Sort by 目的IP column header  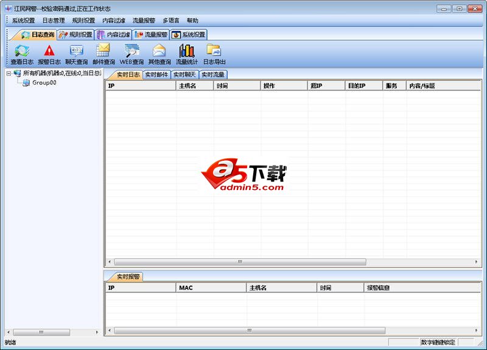[x=363, y=86]
